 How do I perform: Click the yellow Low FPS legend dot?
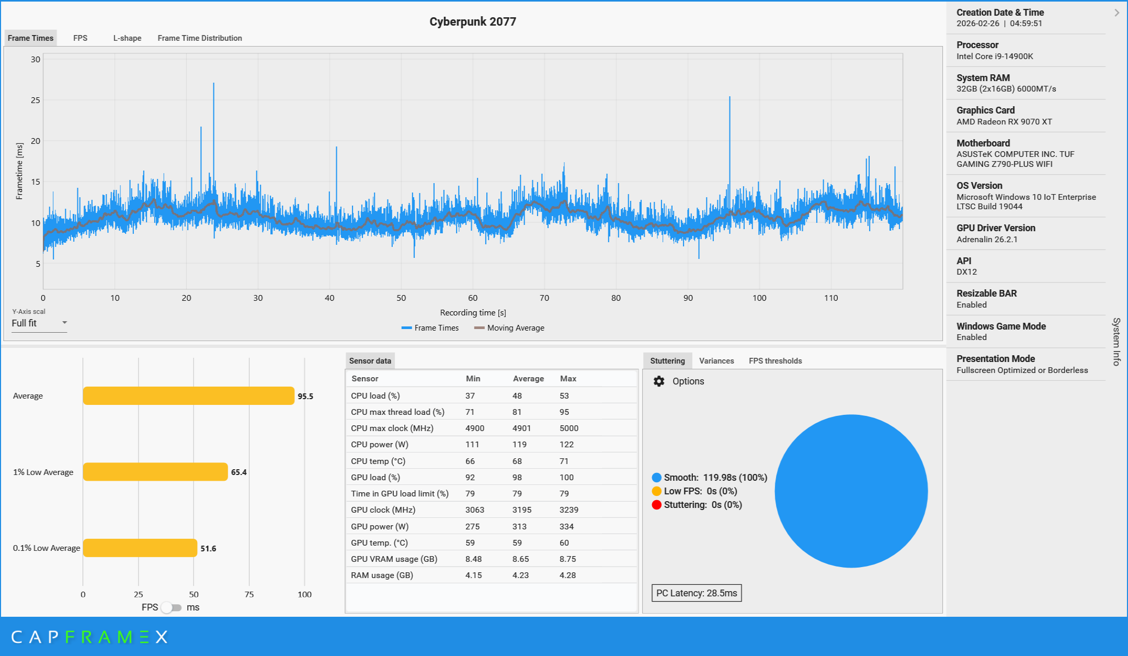click(x=657, y=491)
